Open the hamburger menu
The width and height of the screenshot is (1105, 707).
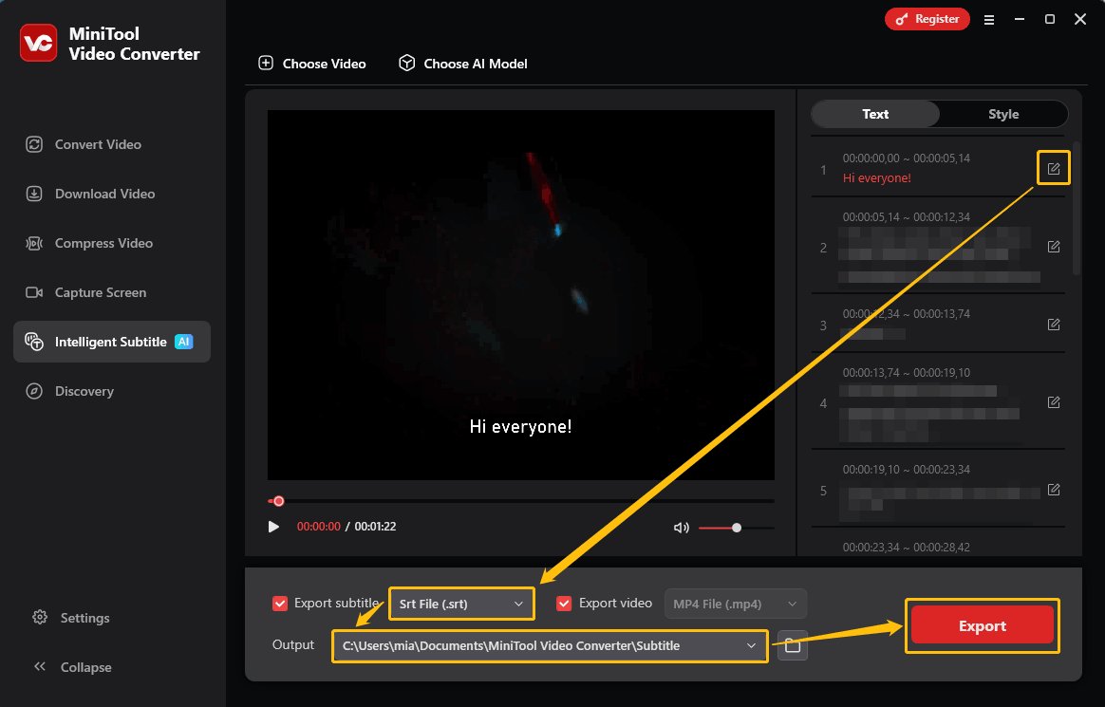click(988, 19)
